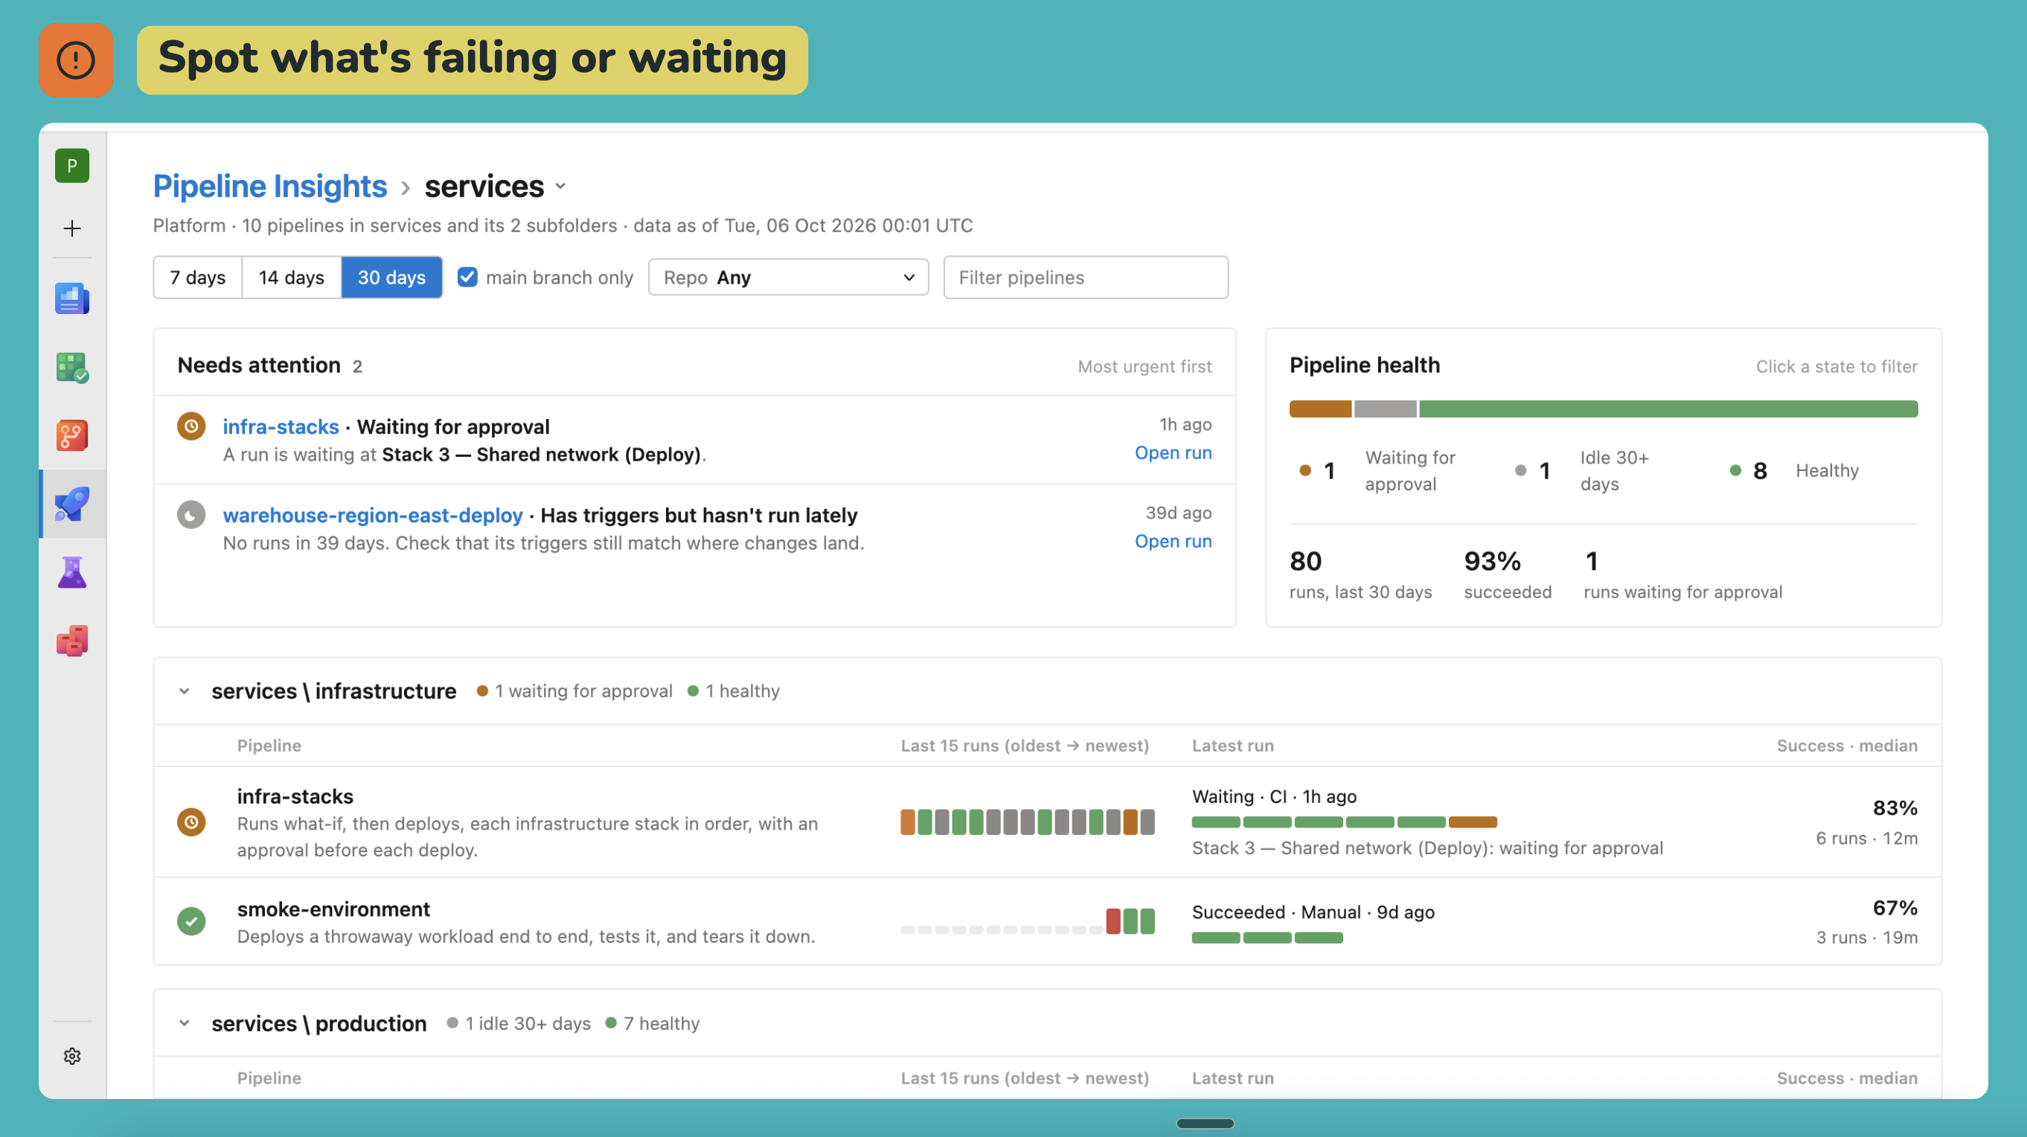Image resolution: width=2027 pixels, height=1137 pixels.
Task: Click the idle icon beside warehouse-region-east-deploy
Action: [191, 516]
